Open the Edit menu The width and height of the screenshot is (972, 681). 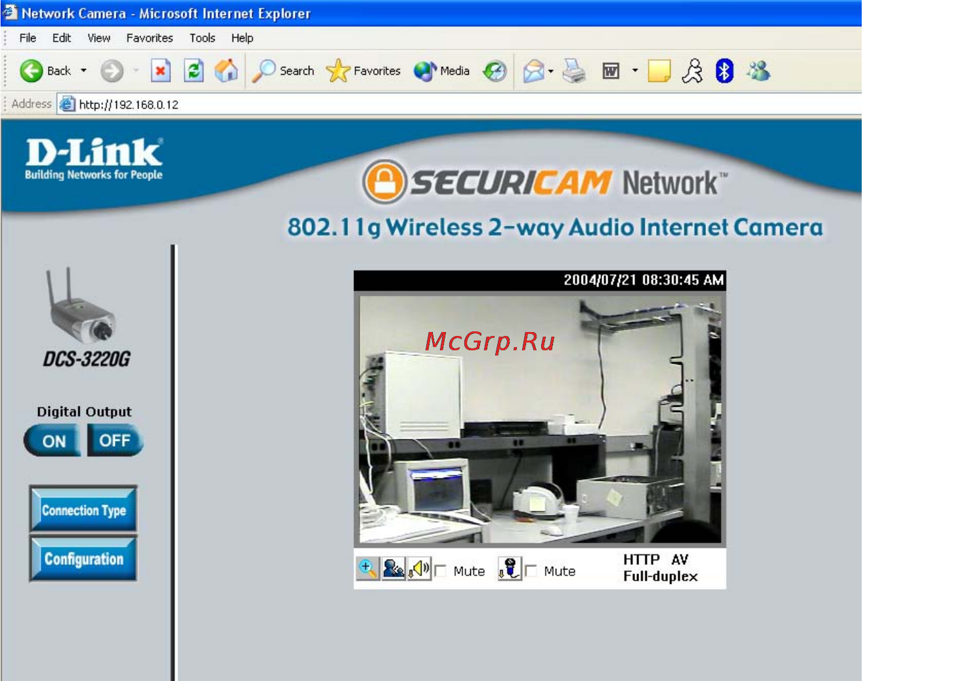[x=62, y=38]
